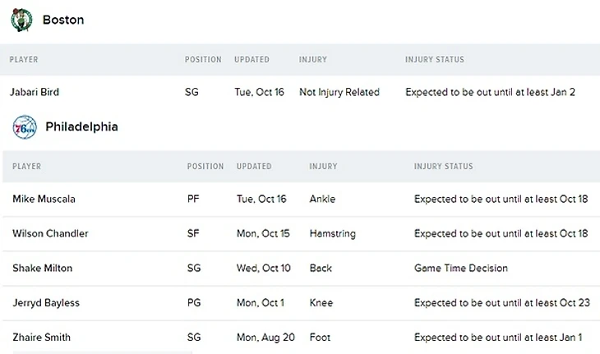
Task: Click the Back injury cell
Action: point(321,268)
